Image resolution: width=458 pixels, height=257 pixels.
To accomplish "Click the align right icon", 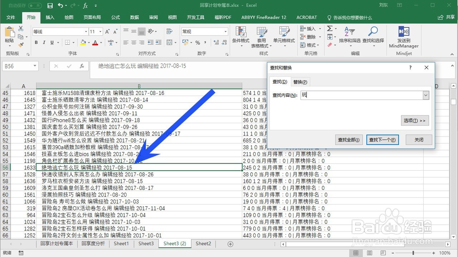I will [142, 42].
